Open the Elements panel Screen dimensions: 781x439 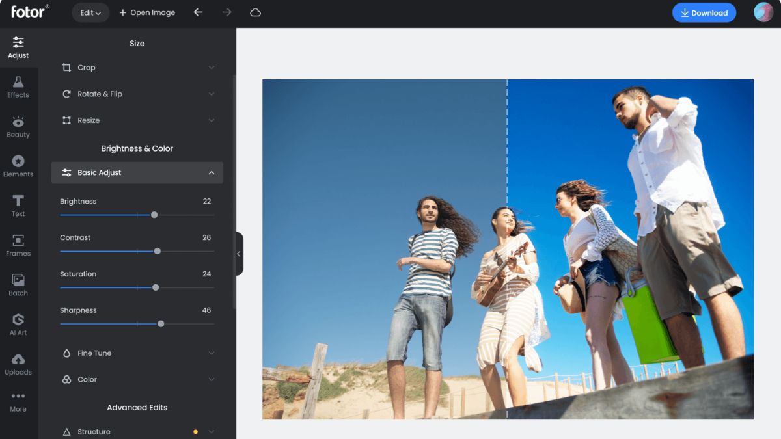tap(18, 166)
